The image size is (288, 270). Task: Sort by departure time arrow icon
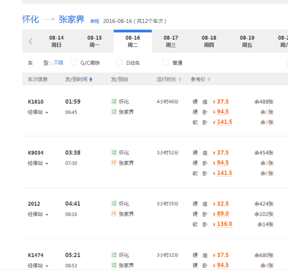pos(91,79)
